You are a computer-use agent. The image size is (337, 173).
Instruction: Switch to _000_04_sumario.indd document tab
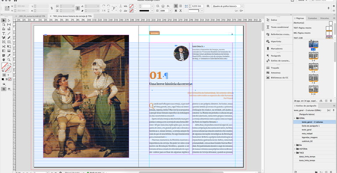click(x=32, y=16)
